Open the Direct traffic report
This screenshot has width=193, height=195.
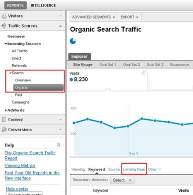pos(17,58)
